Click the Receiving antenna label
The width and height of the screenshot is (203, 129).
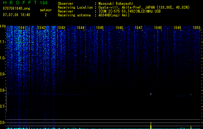(74, 15)
